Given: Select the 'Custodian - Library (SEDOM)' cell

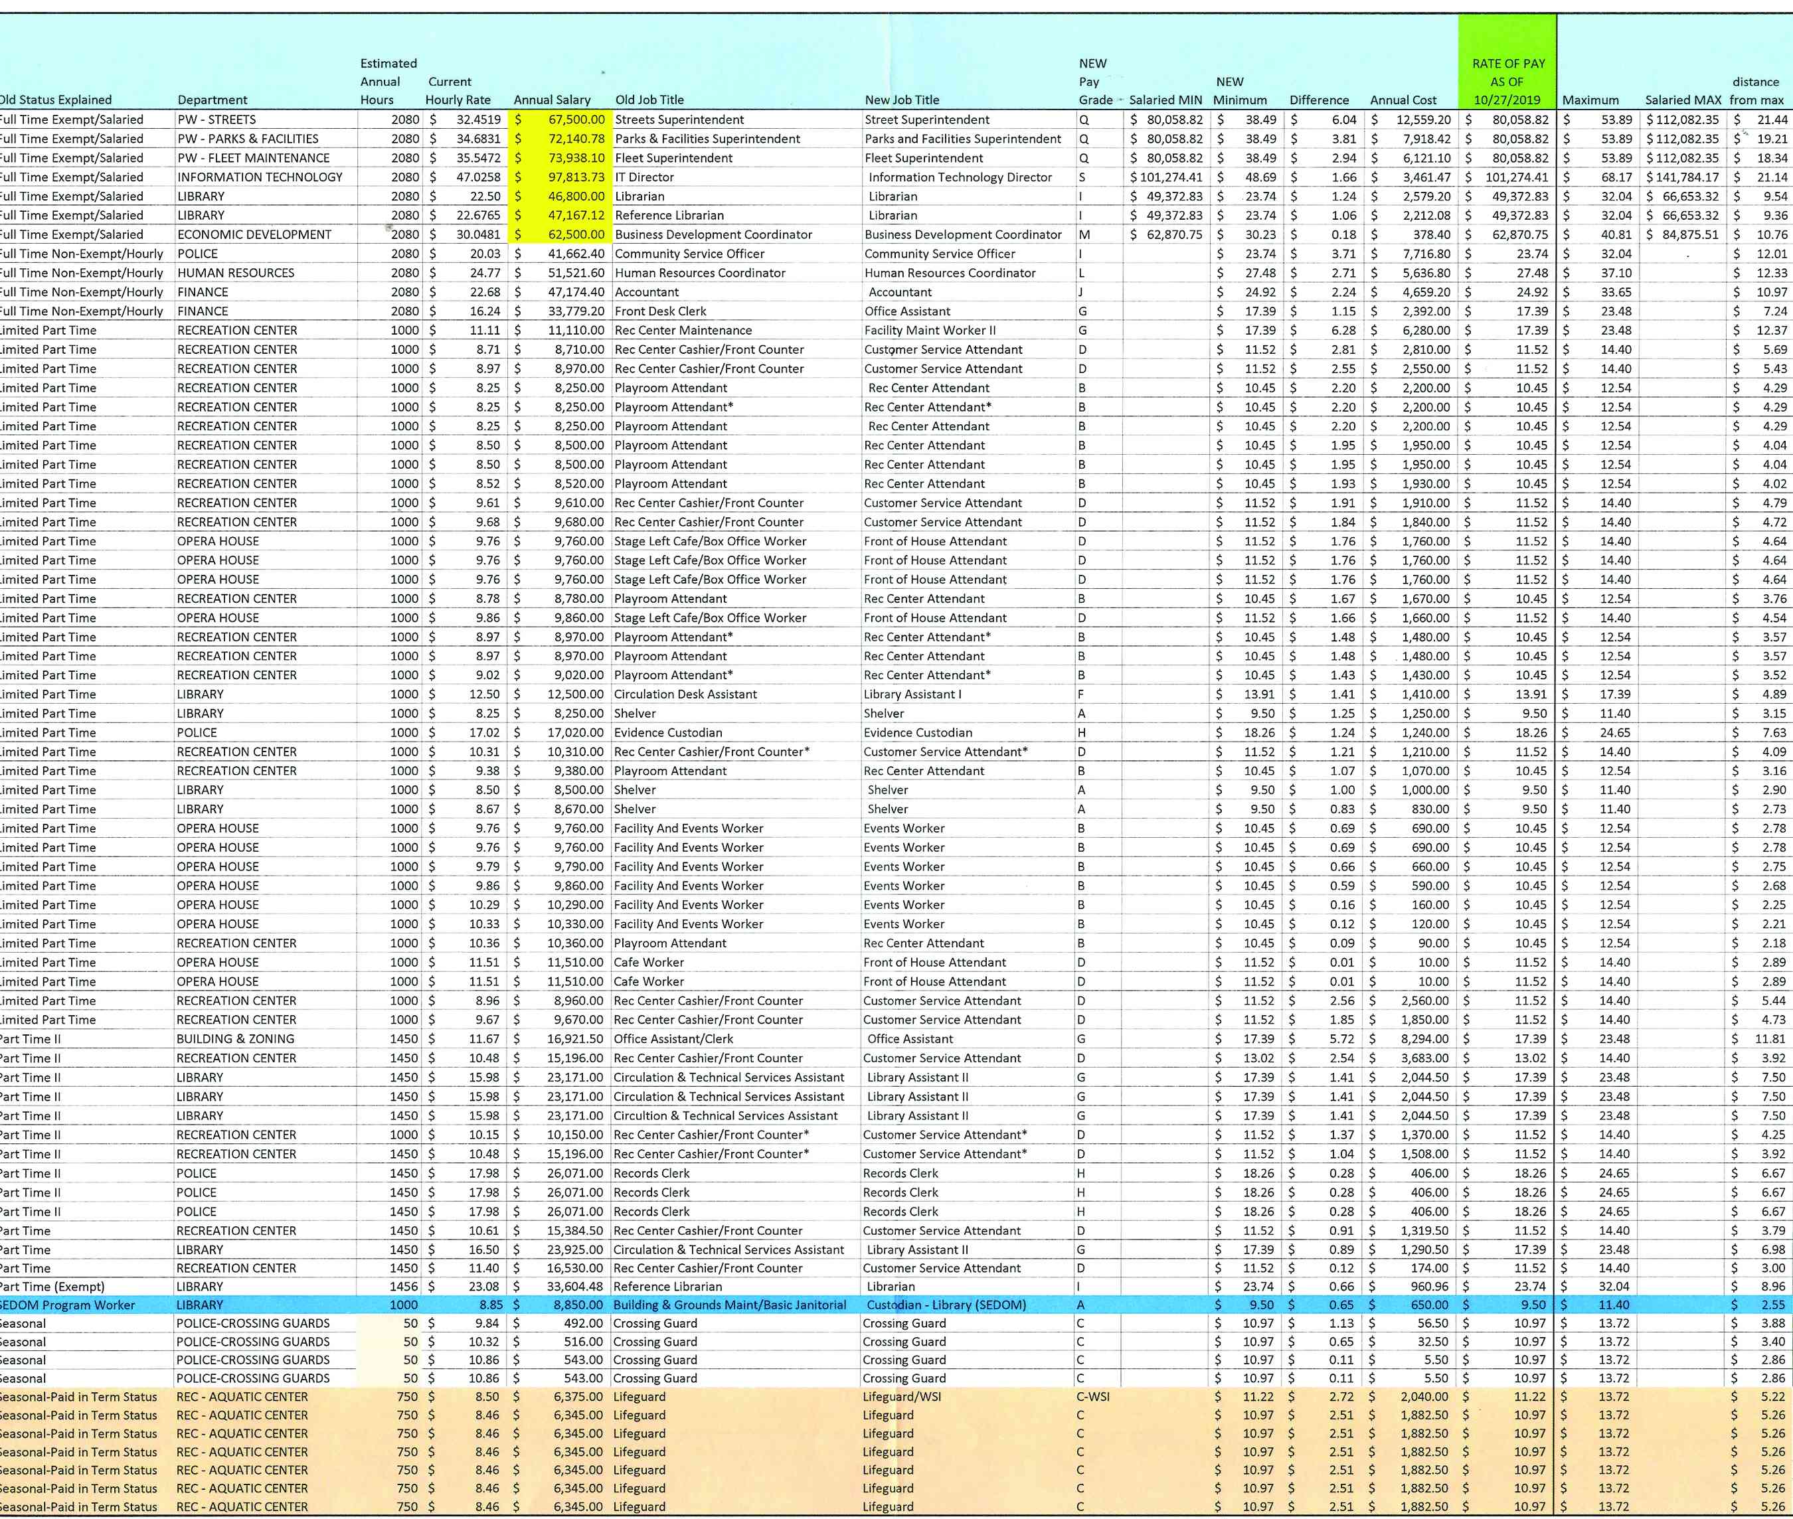Looking at the screenshot, I should tap(946, 1305).
